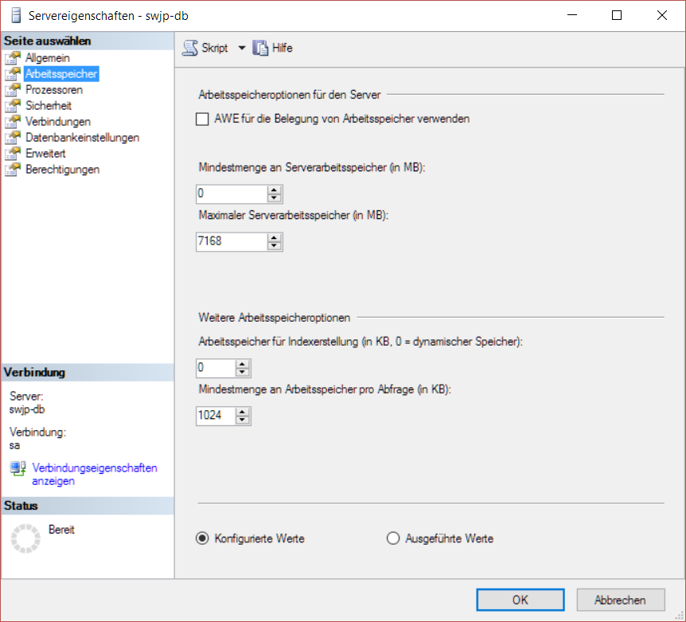Click the OK button
The height and width of the screenshot is (622, 686).
click(x=520, y=600)
